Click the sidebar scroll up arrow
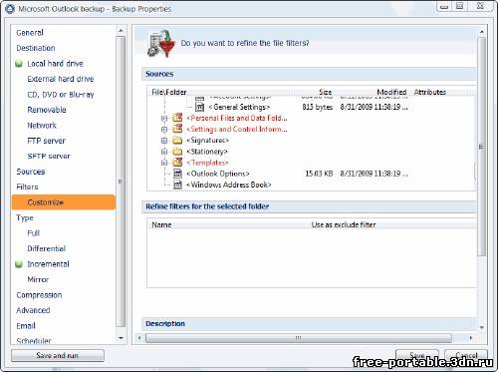Image resolution: width=498 pixels, height=372 pixels. (121, 31)
